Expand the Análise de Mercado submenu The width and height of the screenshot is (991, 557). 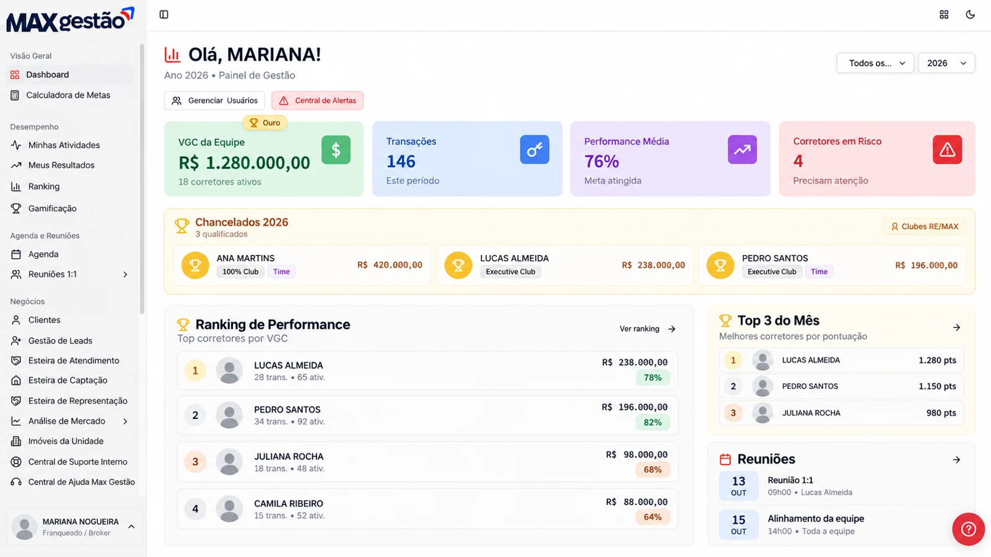pos(125,421)
